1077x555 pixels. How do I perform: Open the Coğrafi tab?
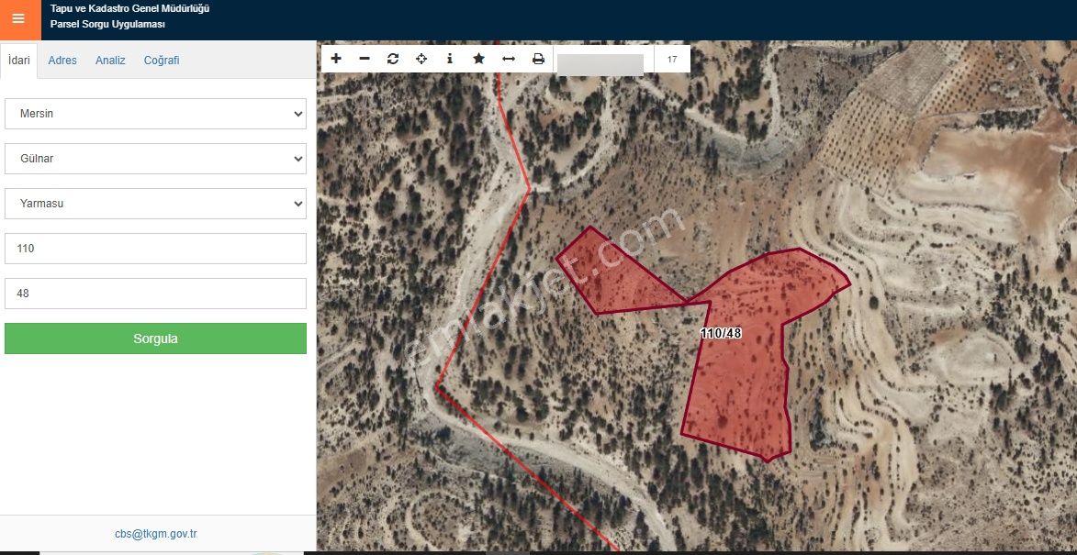(x=162, y=61)
